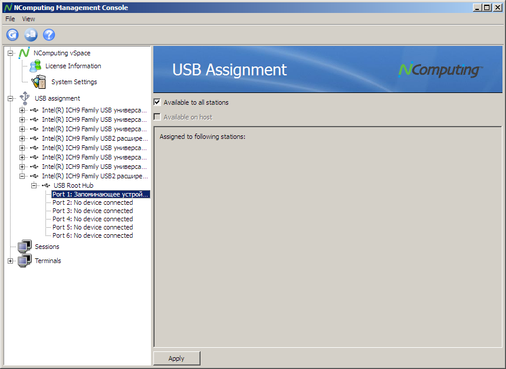Open the View menu

click(x=28, y=19)
